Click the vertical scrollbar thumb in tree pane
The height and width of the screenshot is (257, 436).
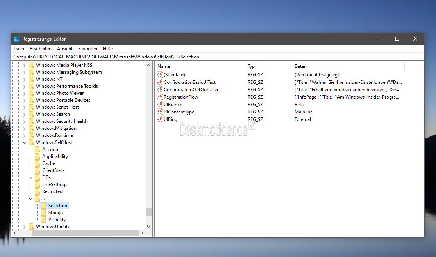pyautogui.click(x=148, y=212)
